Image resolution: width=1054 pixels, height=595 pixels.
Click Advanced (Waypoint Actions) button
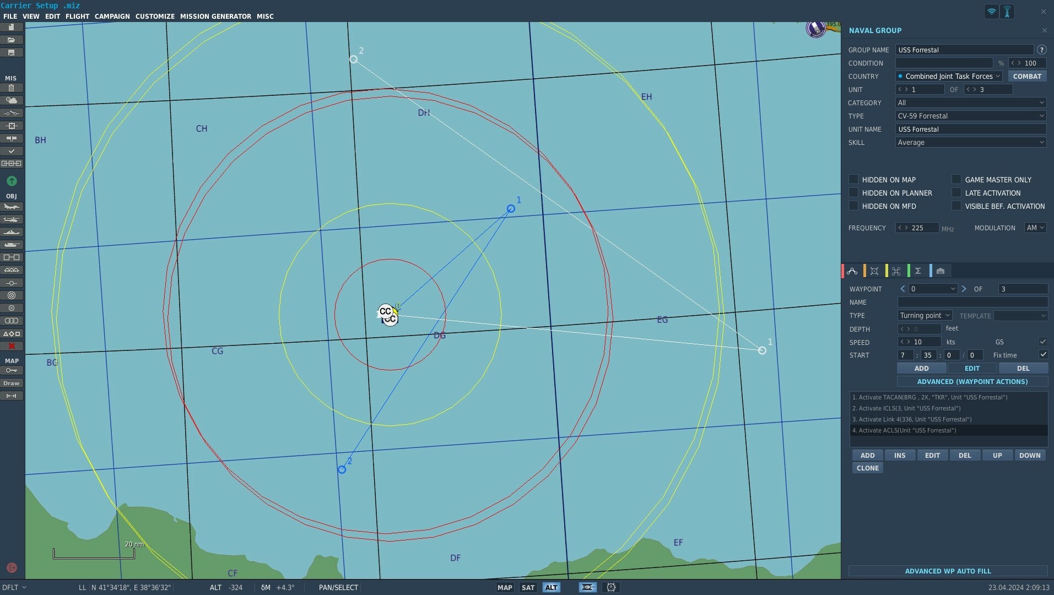pos(972,381)
